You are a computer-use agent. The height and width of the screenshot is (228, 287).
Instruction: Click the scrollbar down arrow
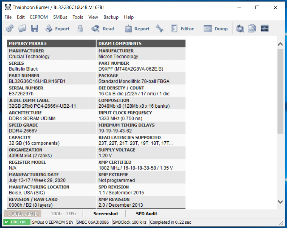(281, 202)
